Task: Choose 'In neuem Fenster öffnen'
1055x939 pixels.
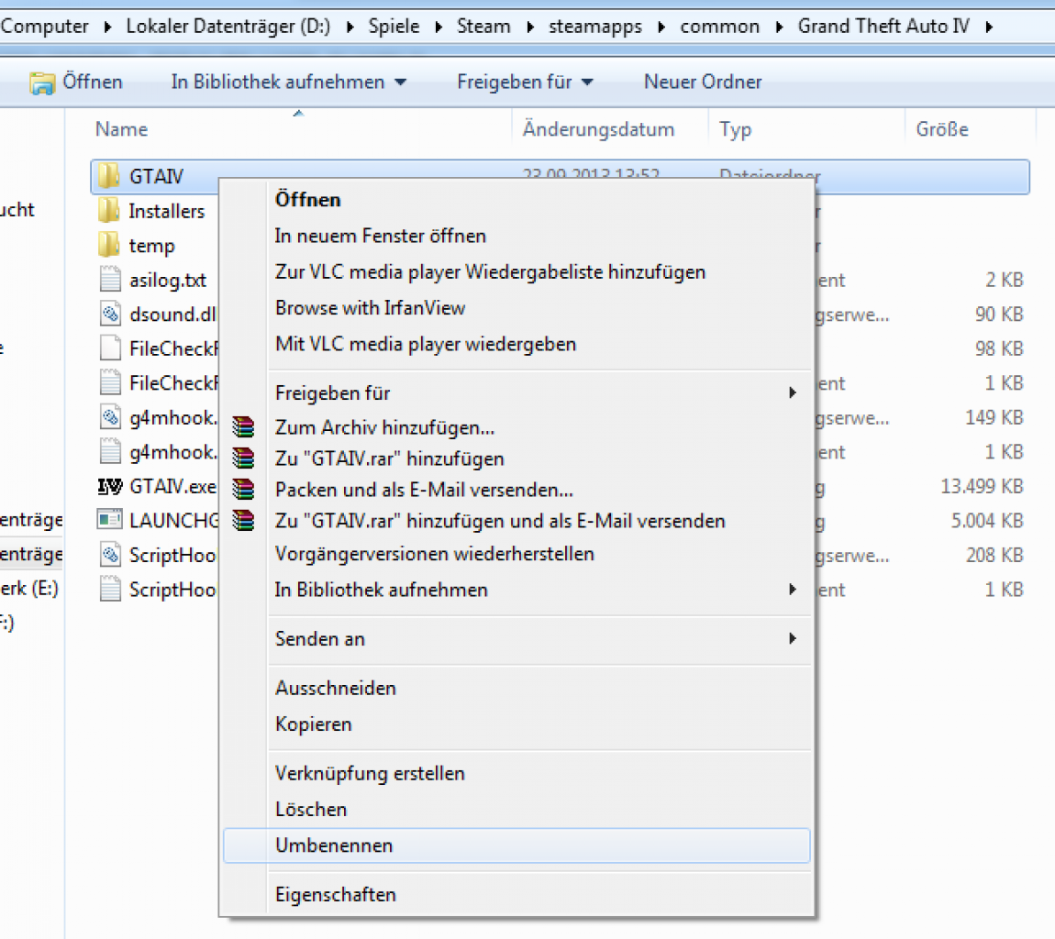Action: click(516, 236)
